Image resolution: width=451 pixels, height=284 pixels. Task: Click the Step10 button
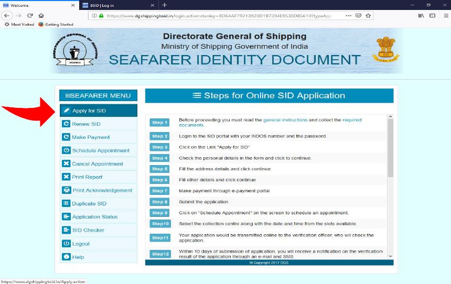pyautogui.click(x=160, y=224)
